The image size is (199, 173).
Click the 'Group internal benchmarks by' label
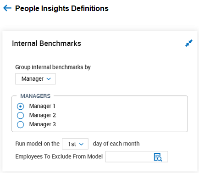tap(53, 67)
